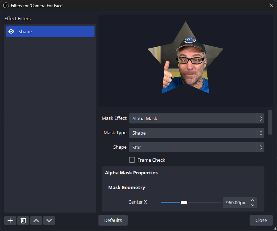The image size is (277, 231).
Task: Enable the Frame Check checkbox
Action: coord(132,160)
